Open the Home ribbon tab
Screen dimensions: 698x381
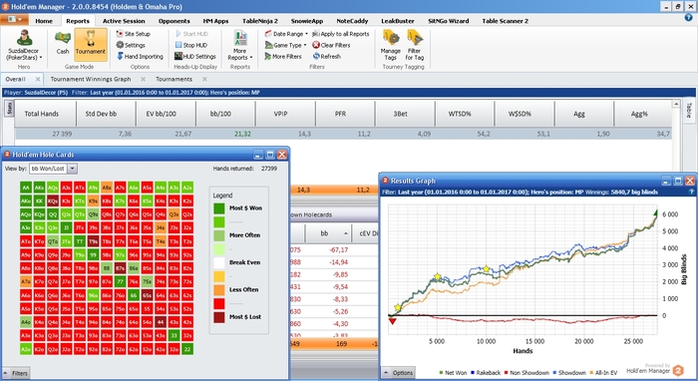44,21
